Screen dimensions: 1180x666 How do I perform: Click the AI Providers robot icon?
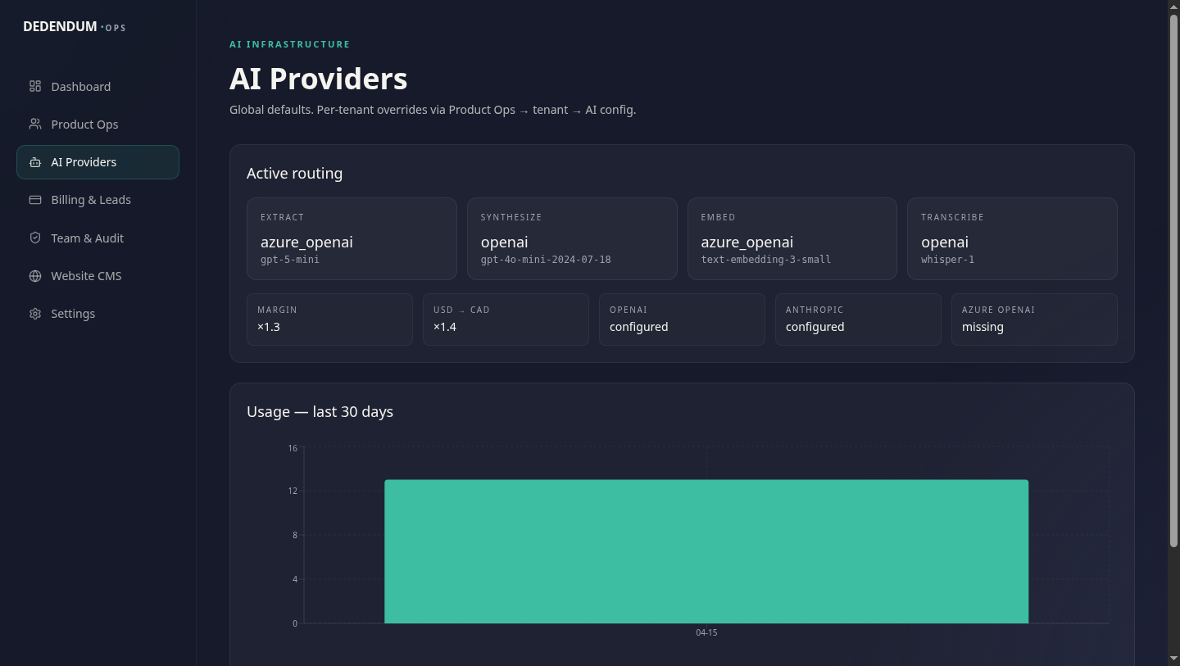(35, 162)
